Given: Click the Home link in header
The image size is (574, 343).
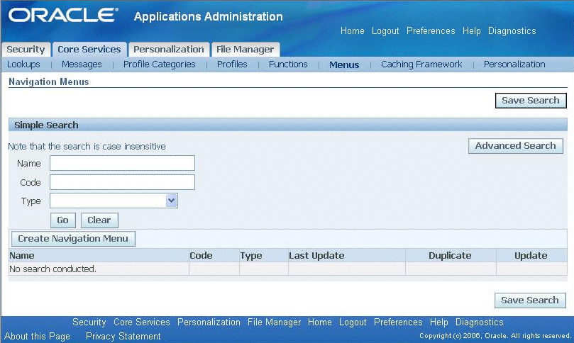Looking at the screenshot, I should (352, 30).
